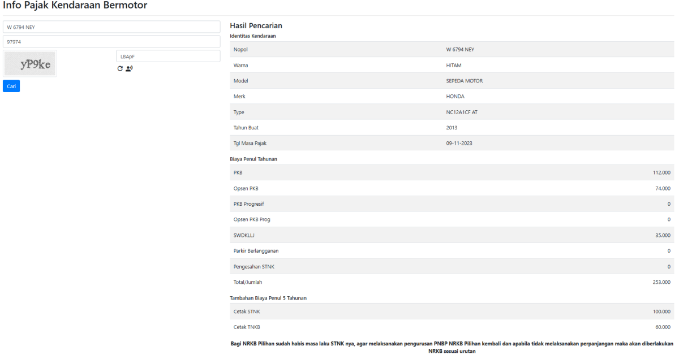
Task: Select the Merk row label
Action: (239, 97)
